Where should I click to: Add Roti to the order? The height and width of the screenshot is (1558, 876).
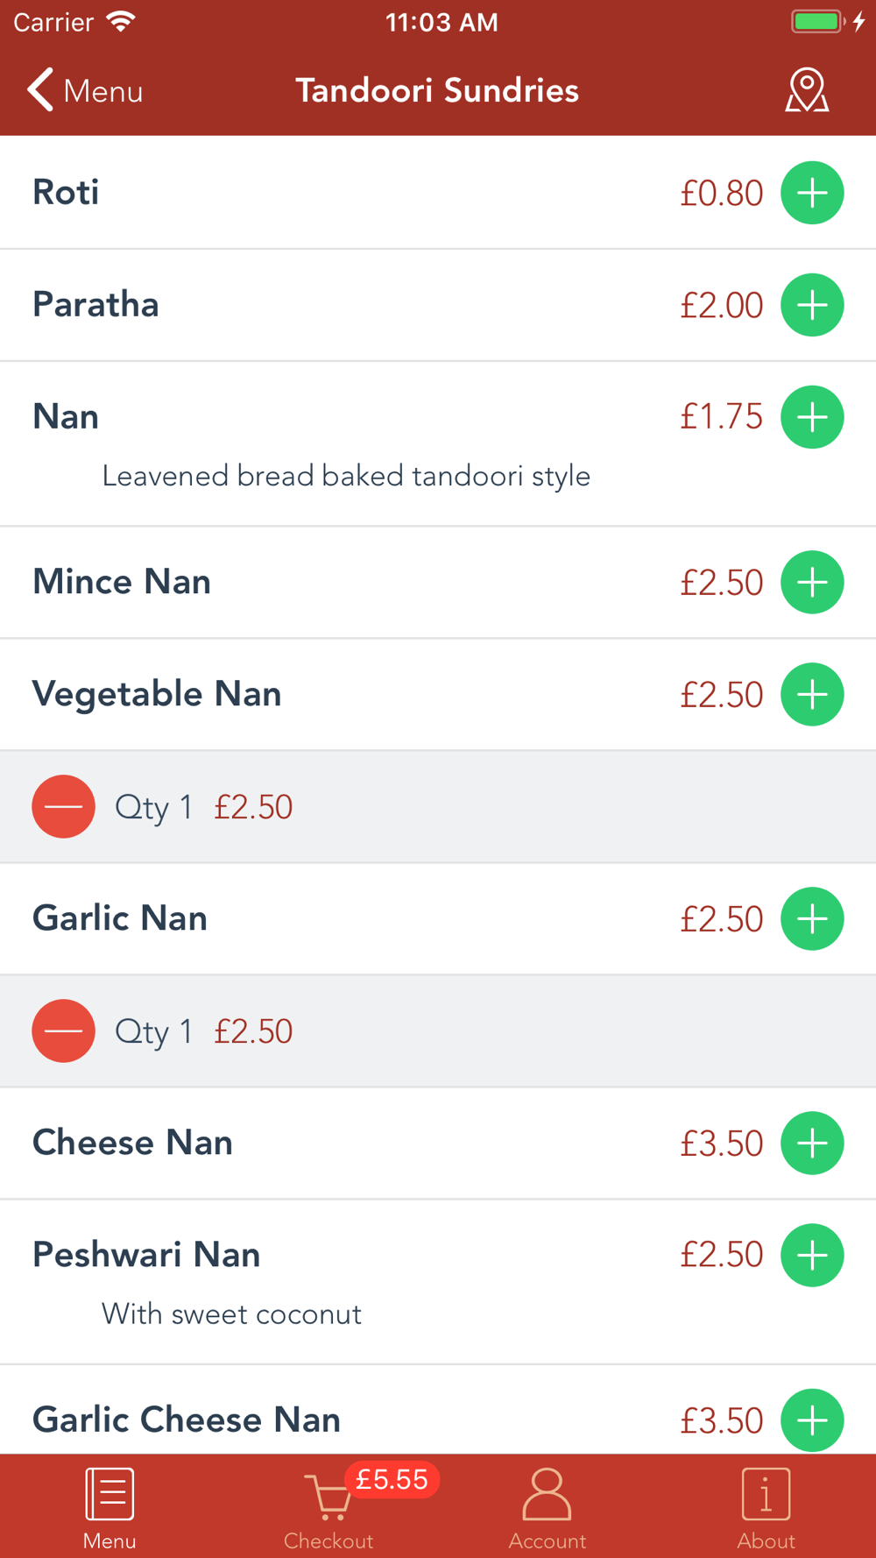812,193
